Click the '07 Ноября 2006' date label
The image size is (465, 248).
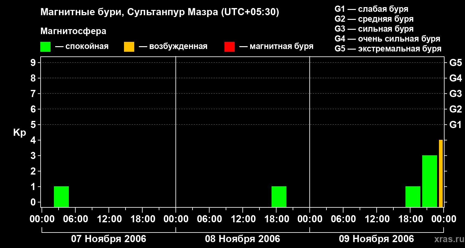point(108,239)
